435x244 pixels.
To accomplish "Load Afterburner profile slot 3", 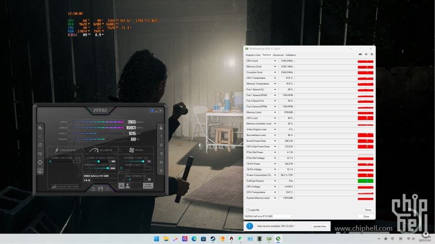I will [161, 154].
